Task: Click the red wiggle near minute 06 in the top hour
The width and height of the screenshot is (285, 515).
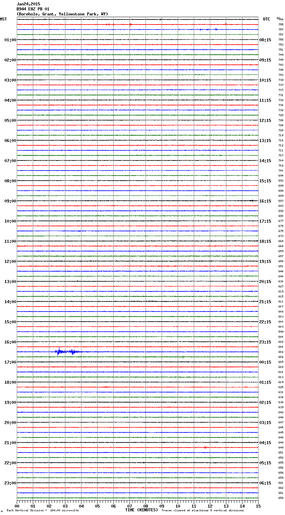Action: coord(110,25)
